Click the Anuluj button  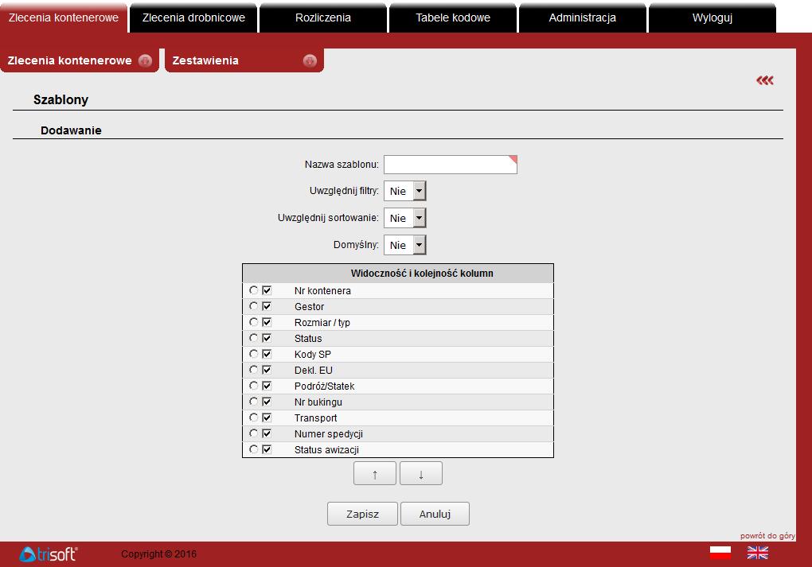coord(435,514)
